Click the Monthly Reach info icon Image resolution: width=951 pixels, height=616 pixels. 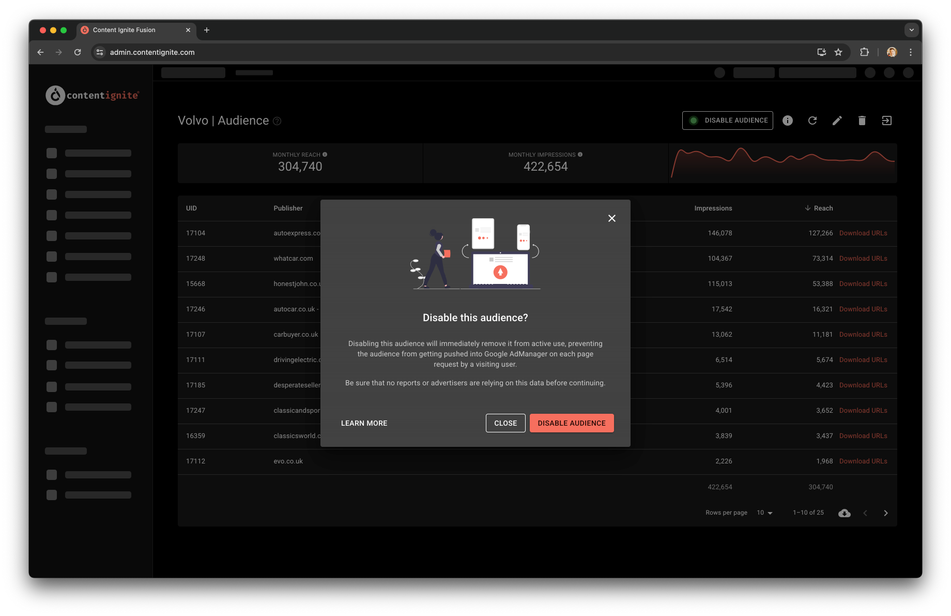pyautogui.click(x=325, y=155)
